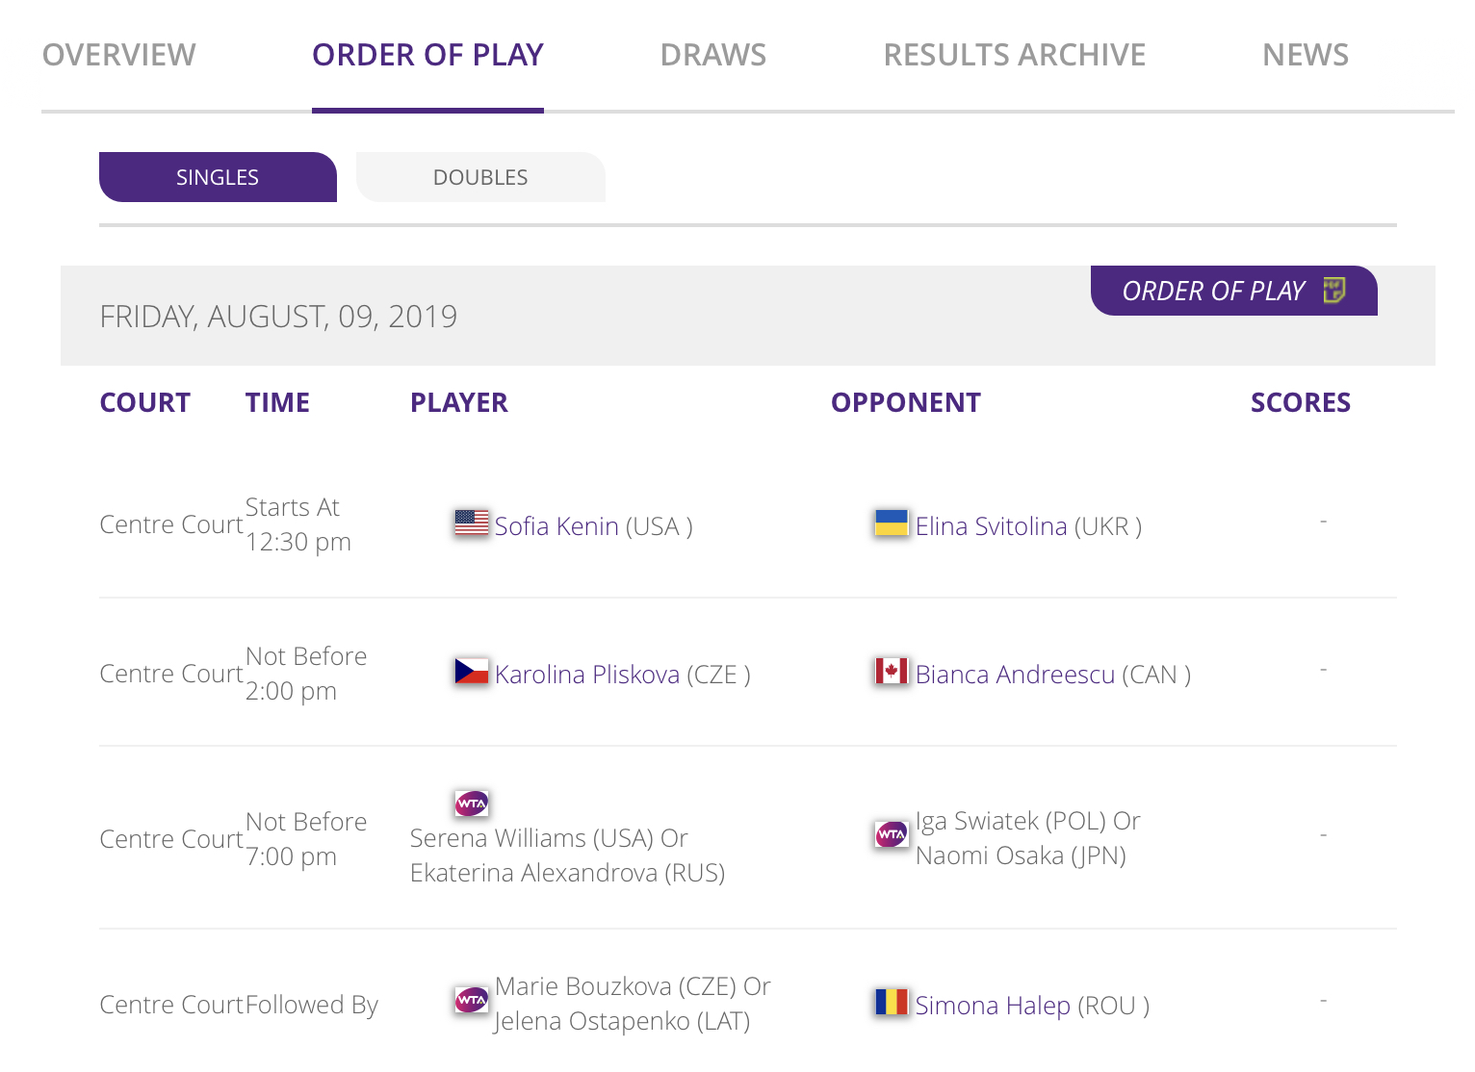
Task: Open the Draws tab
Action: point(713,55)
